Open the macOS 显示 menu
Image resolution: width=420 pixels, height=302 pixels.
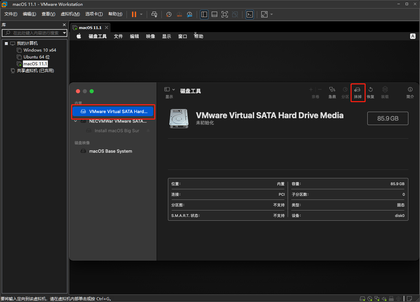pyautogui.click(x=167, y=36)
